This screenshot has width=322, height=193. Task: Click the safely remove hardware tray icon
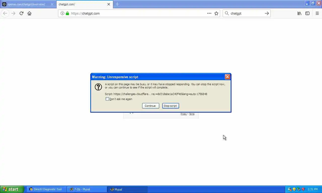299,189
